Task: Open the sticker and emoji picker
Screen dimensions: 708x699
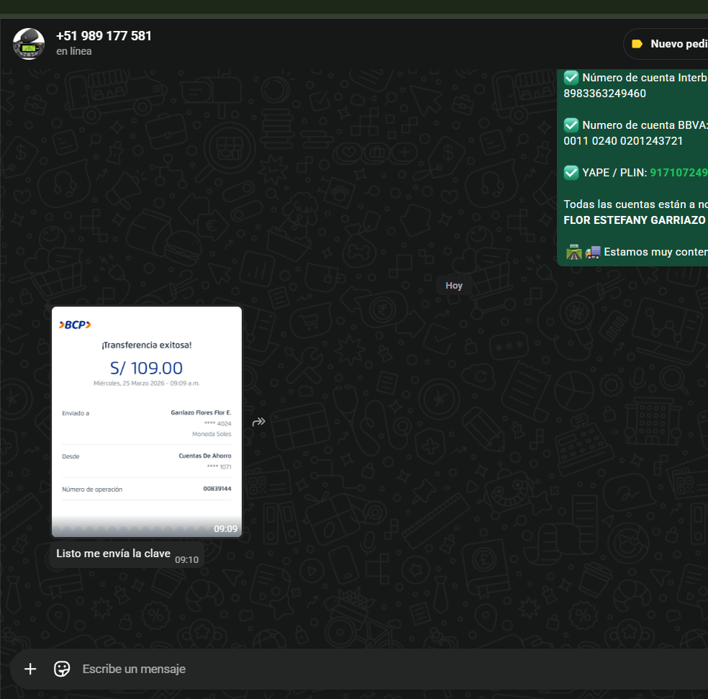Action: tap(63, 669)
